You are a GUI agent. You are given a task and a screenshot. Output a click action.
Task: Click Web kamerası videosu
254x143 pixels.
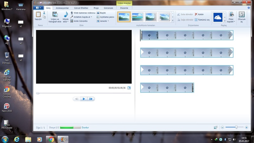[83, 13]
